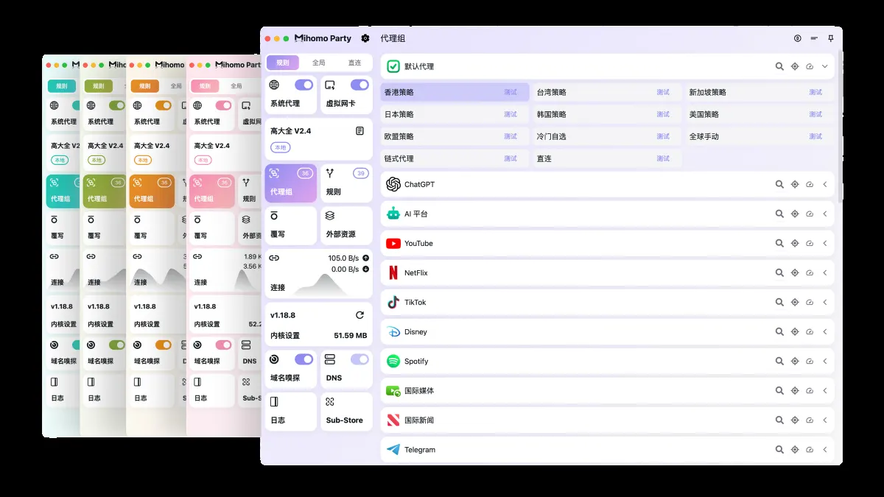Switch to 直连 mode tab in purple window
The height and width of the screenshot is (497, 884).
[354, 63]
